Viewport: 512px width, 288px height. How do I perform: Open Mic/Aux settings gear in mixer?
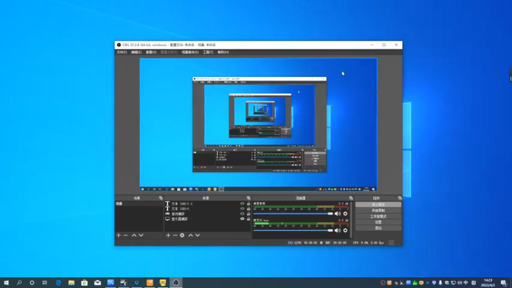tap(345, 230)
